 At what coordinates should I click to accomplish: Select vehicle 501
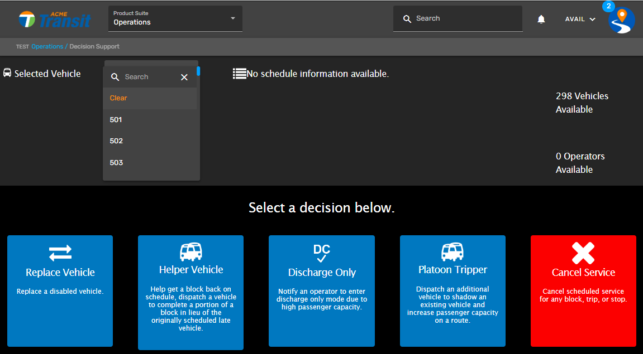coord(150,120)
